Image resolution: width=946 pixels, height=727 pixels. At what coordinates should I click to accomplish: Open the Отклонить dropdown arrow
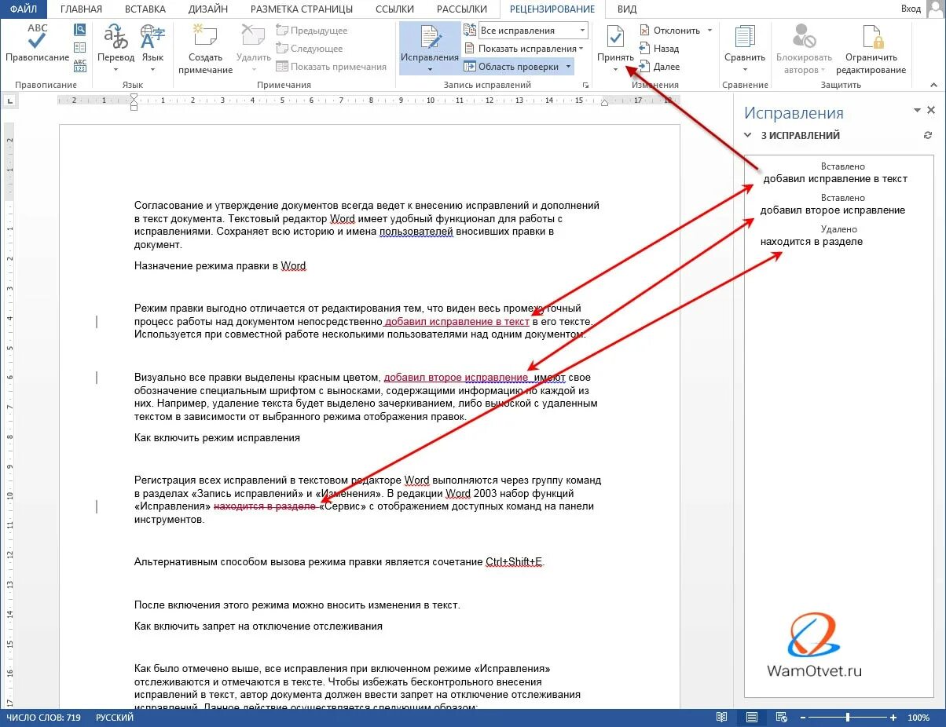click(709, 31)
